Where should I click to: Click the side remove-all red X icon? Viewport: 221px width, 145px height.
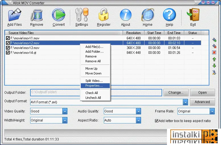point(214,52)
